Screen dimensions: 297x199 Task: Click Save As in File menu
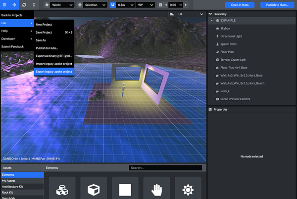(x=41, y=40)
